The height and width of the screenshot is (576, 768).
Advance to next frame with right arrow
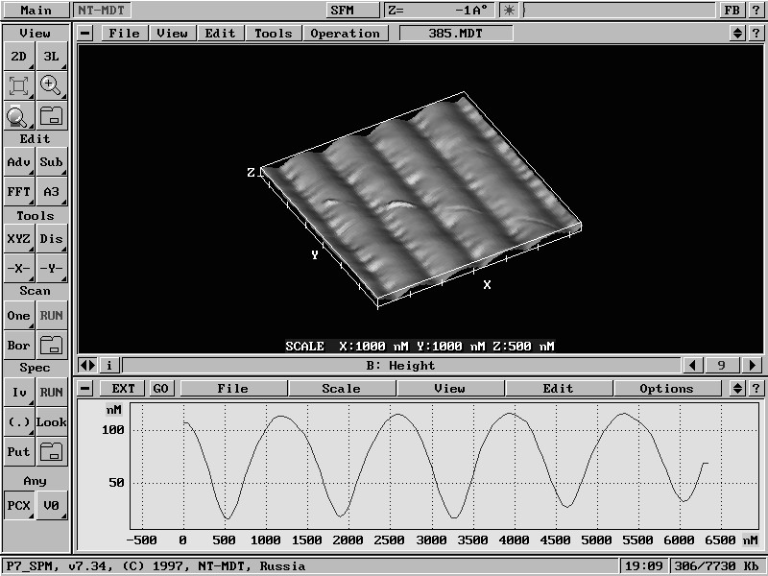pos(753,365)
